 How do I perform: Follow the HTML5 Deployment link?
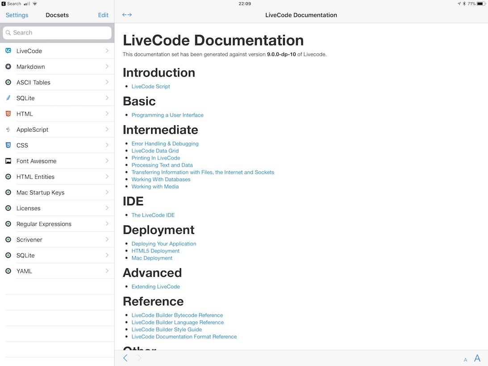click(x=155, y=251)
